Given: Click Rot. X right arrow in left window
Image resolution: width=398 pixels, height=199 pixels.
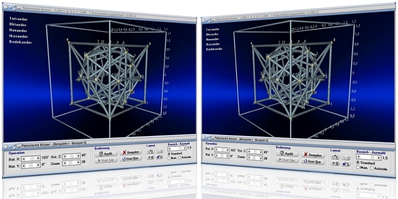Looking at the screenshot, I should (39, 158).
